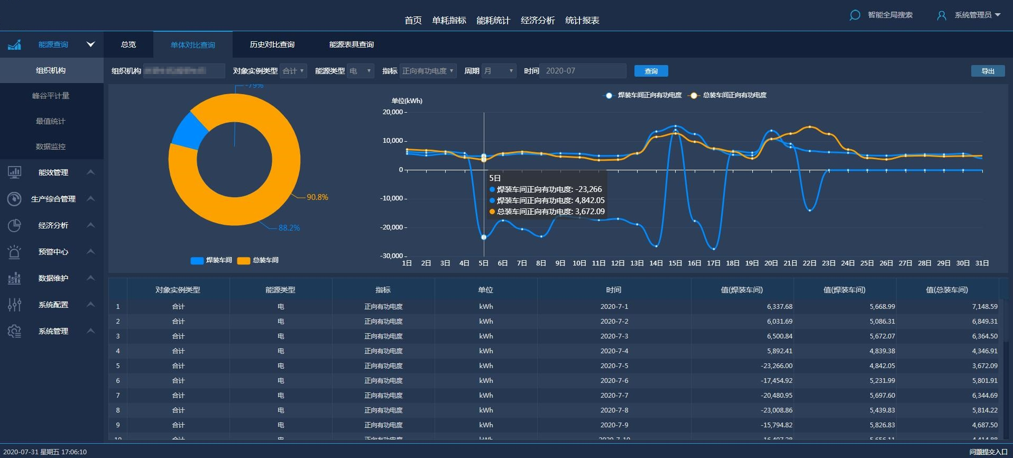Open the 经济分析 top menu
This screenshot has height=458, width=1013.
538,20
